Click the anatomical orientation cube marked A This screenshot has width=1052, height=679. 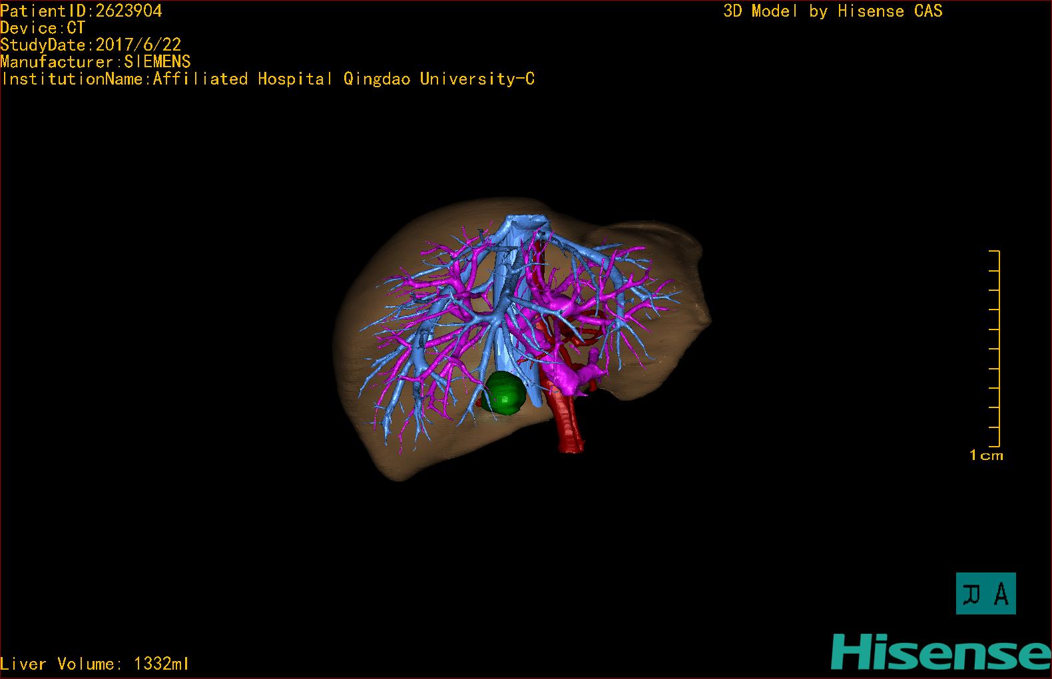985,593
